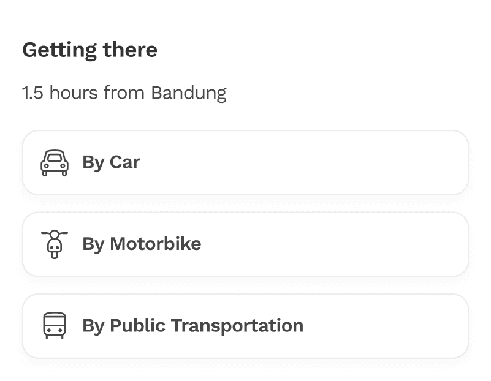Viewport: 491px width, 381px height.
Task: Click the motorbike scooter icon
Action: (55, 244)
